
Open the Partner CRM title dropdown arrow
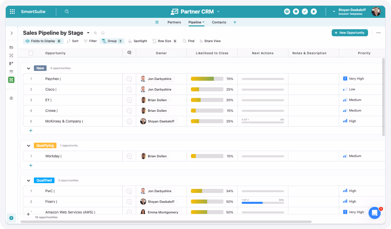tap(218, 12)
